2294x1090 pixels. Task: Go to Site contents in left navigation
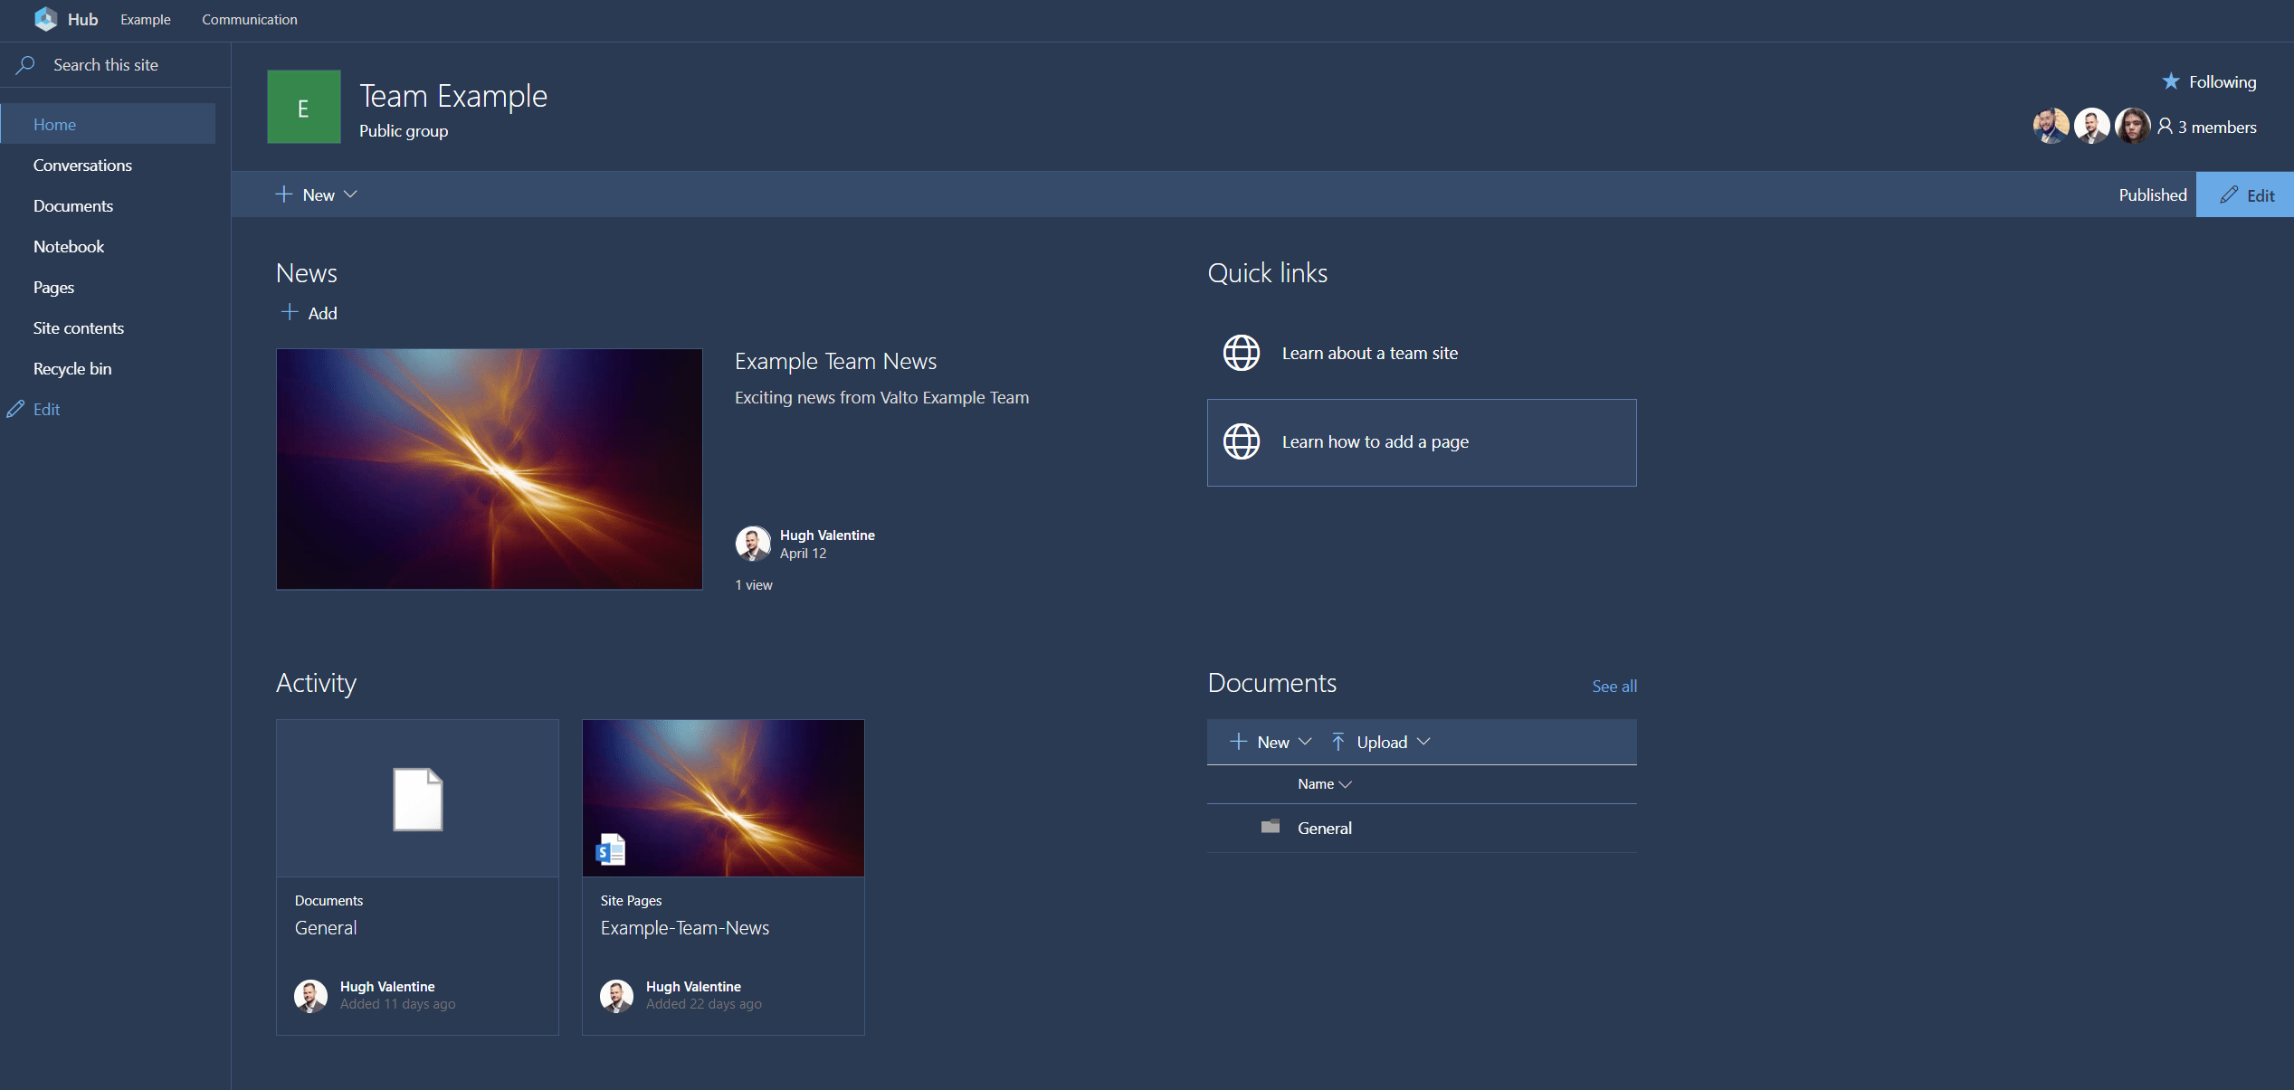pyautogui.click(x=79, y=327)
